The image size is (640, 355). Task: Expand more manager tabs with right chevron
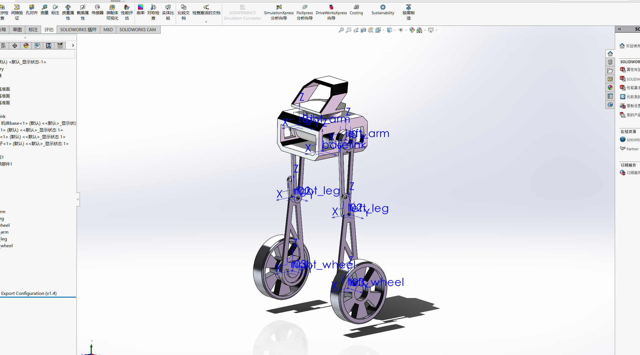coord(73,45)
